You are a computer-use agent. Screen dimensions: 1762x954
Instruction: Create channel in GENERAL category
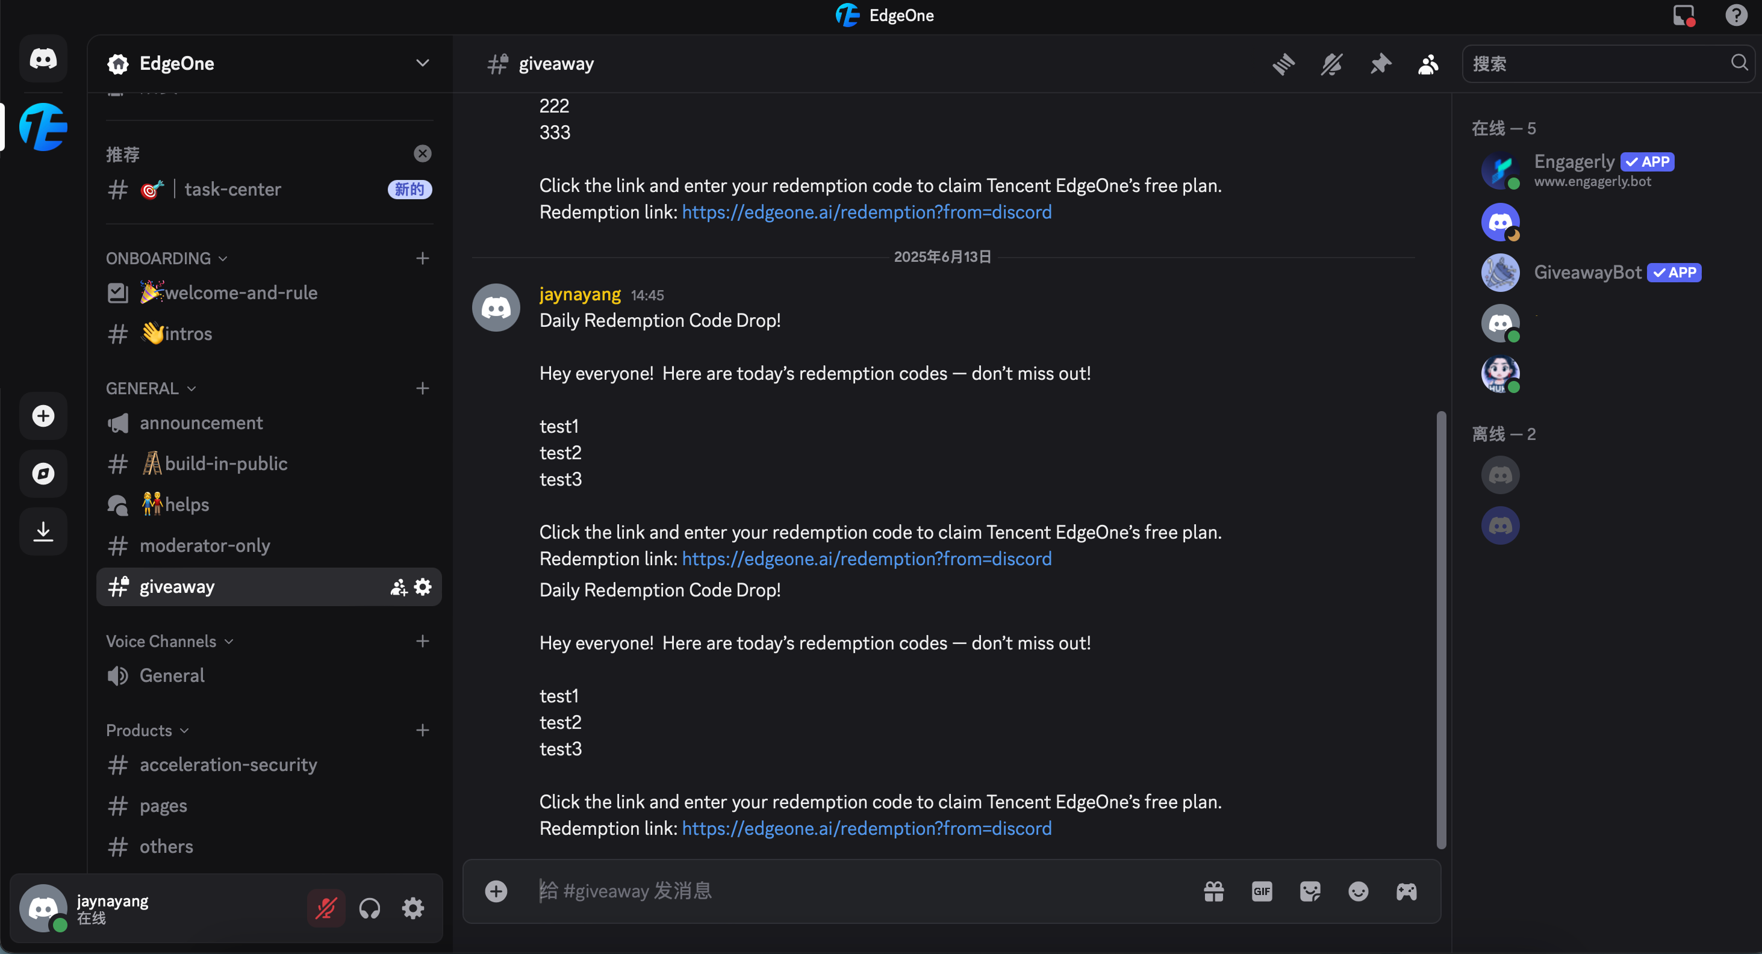(423, 388)
